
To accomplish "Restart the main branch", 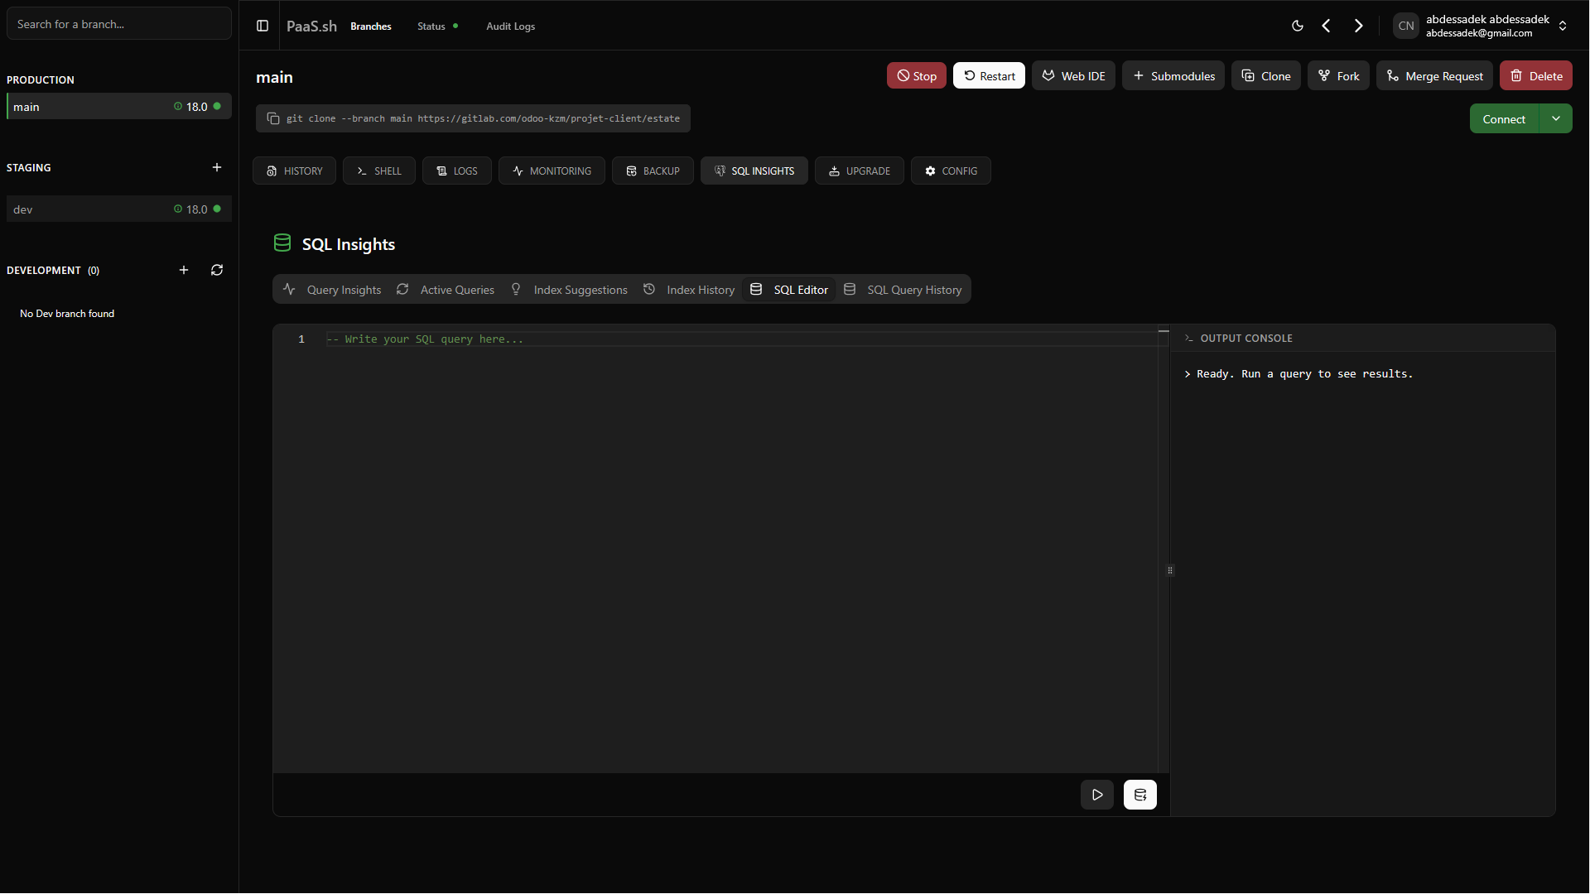I will tap(989, 75).
